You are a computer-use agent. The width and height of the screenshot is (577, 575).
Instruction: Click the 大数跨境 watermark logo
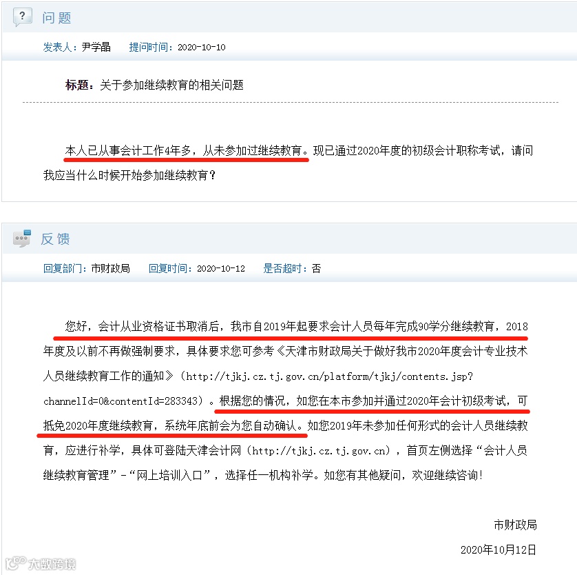point(41,563)
